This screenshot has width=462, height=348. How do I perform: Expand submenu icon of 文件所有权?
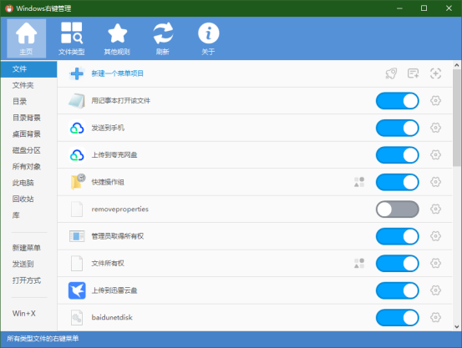(359, 263)
